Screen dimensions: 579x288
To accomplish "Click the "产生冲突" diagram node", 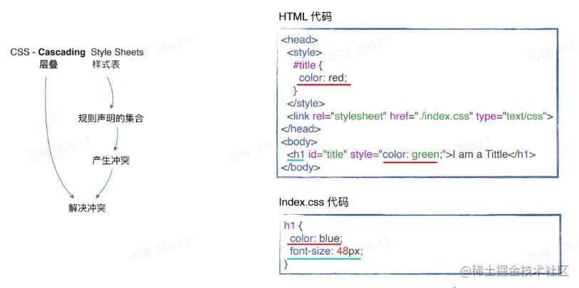I will tap(111, 161).
